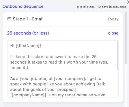Image resolution: width=129 pixels, height=107 pixels.
Task: Place cursor on the {{companyName}} variable
Action: click(x=28, y=95)
